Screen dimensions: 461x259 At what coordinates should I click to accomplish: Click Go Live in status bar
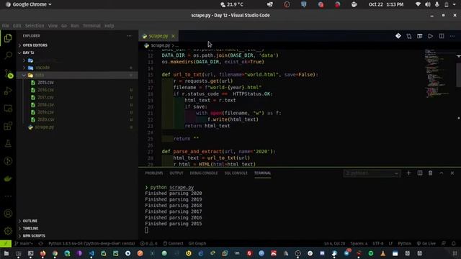[426, 243]
